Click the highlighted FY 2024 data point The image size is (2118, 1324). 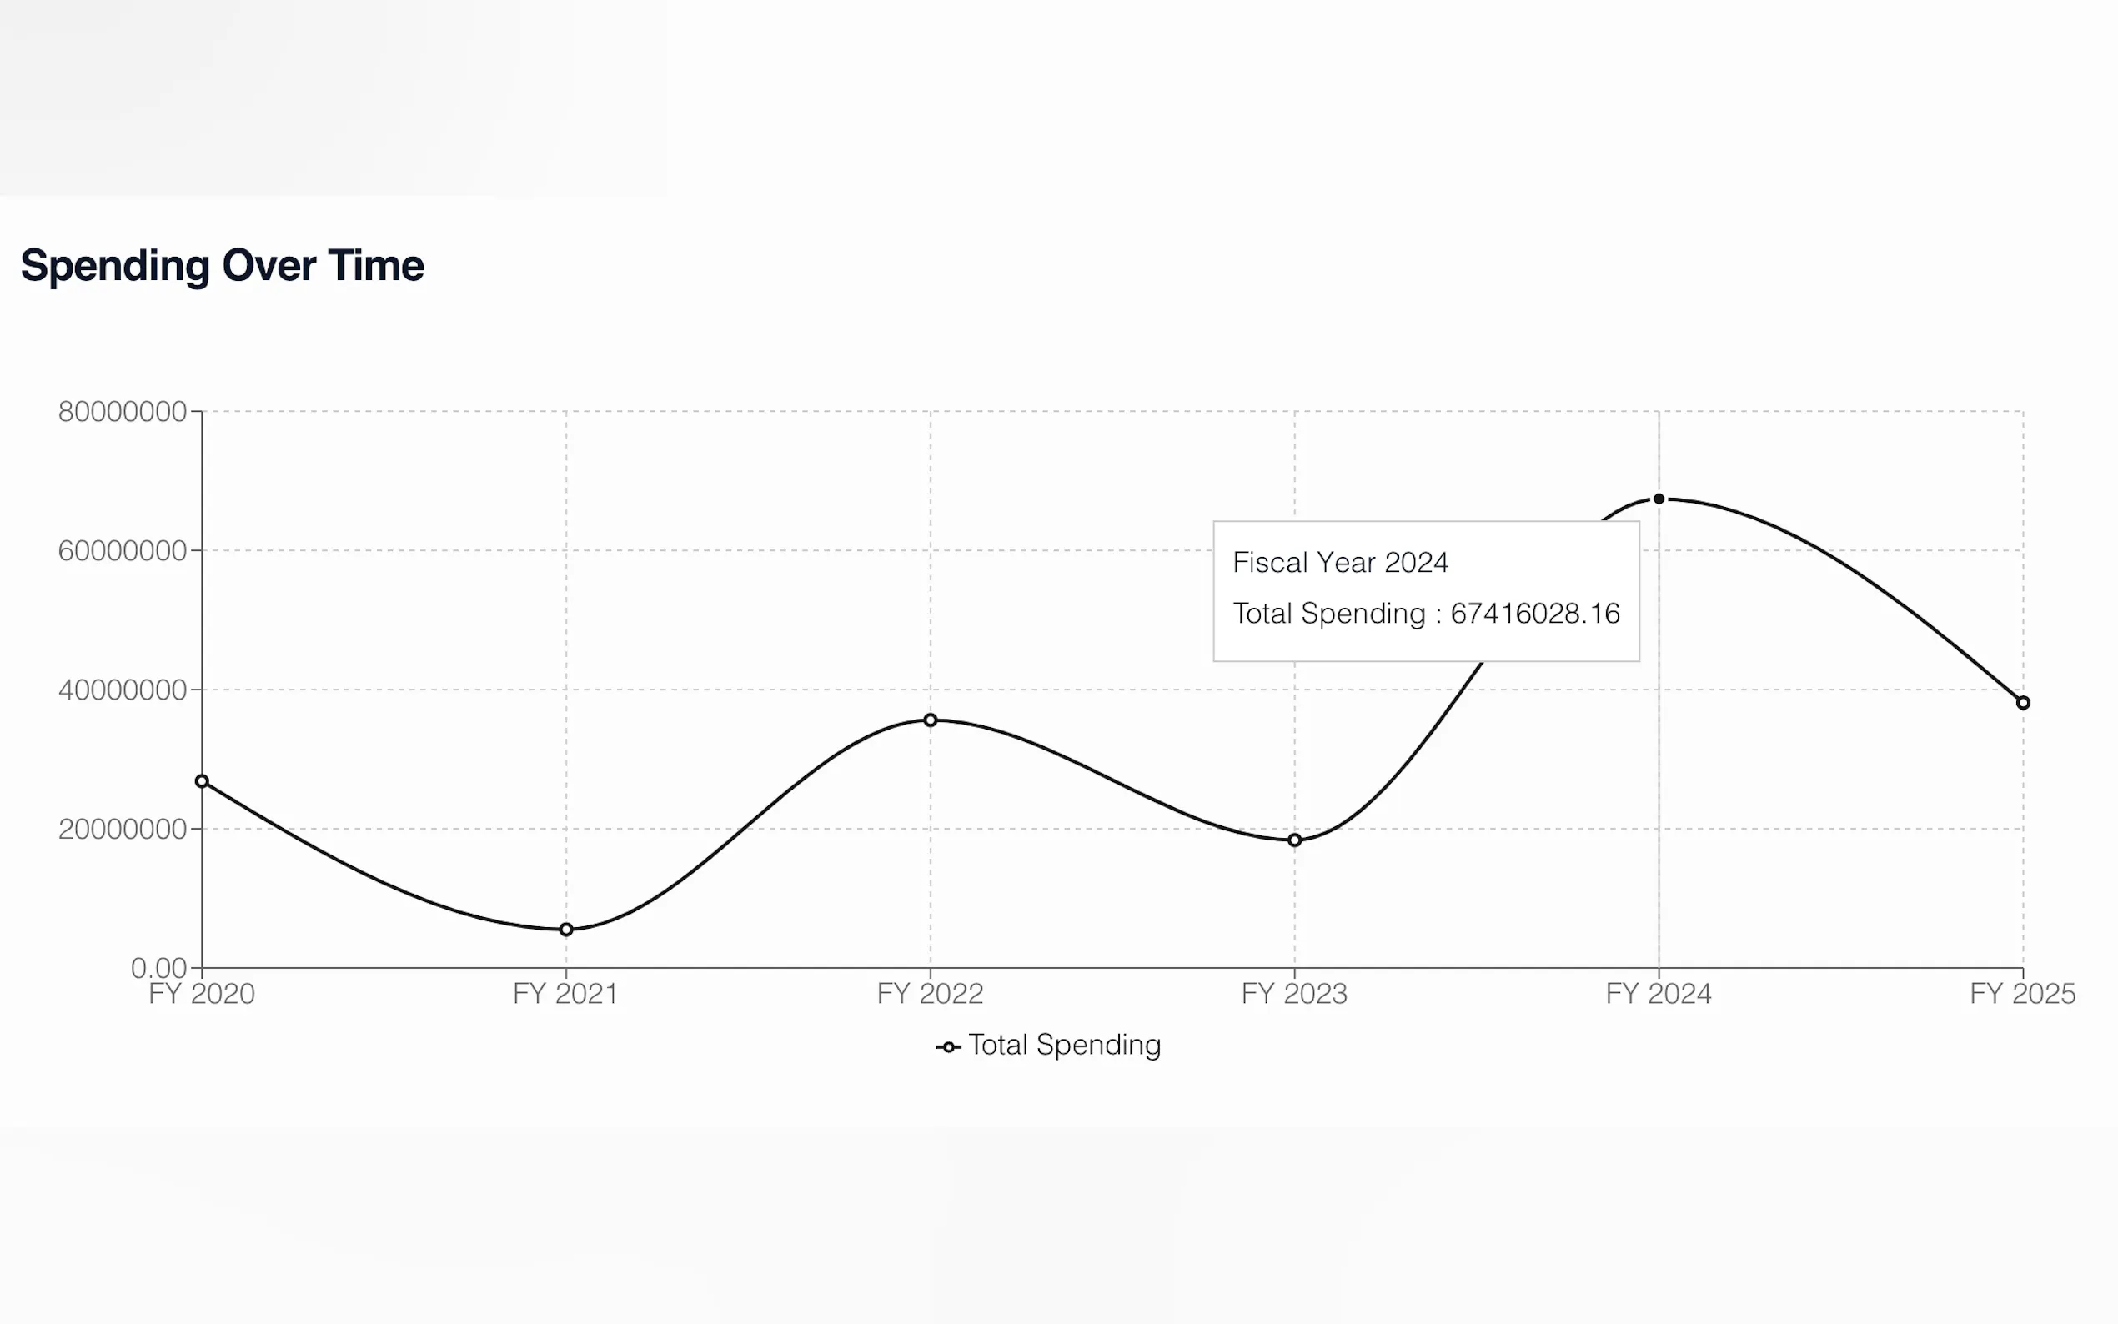[1659, 499]
